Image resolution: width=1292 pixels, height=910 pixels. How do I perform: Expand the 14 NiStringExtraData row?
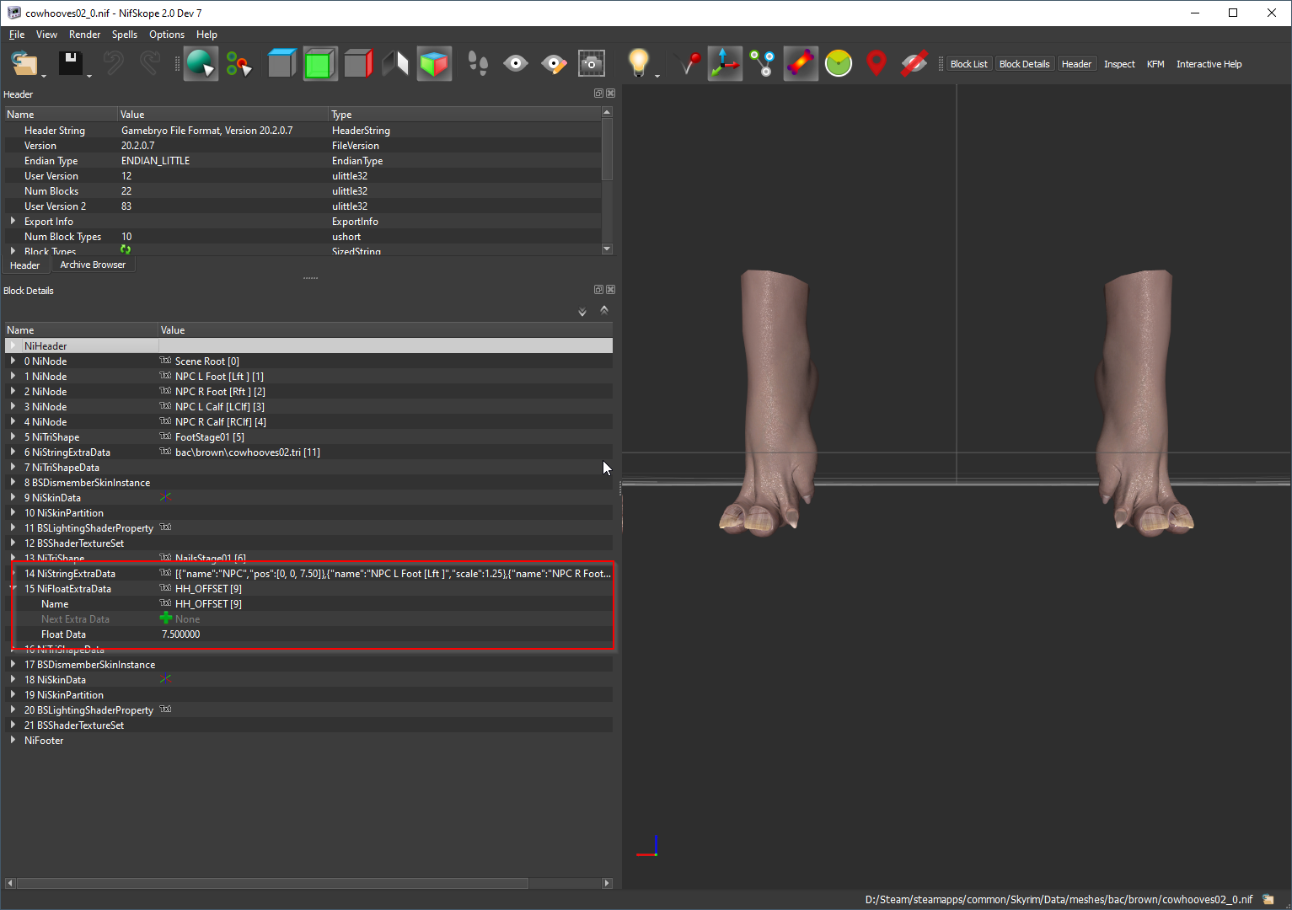(13, 573)
